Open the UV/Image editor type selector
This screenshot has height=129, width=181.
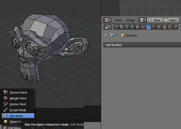(x=107, y=20)
